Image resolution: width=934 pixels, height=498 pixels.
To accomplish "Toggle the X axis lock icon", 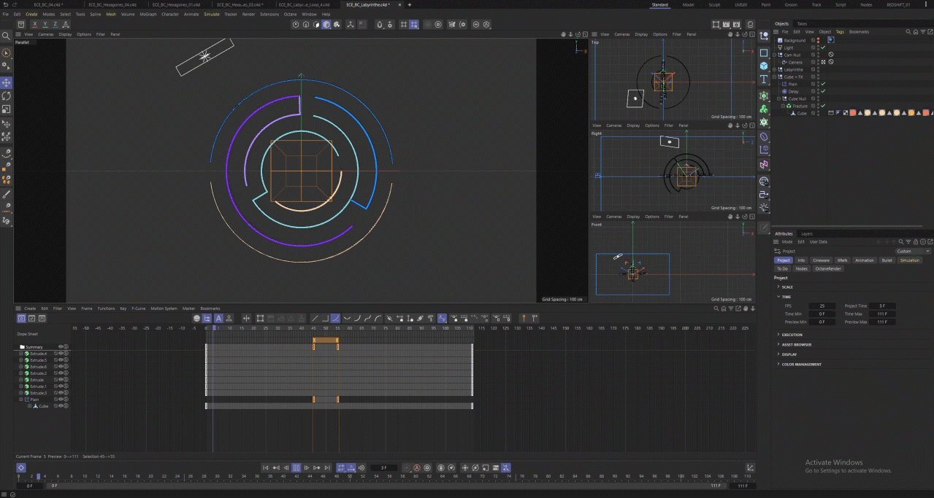I will [x=34, y=24].
